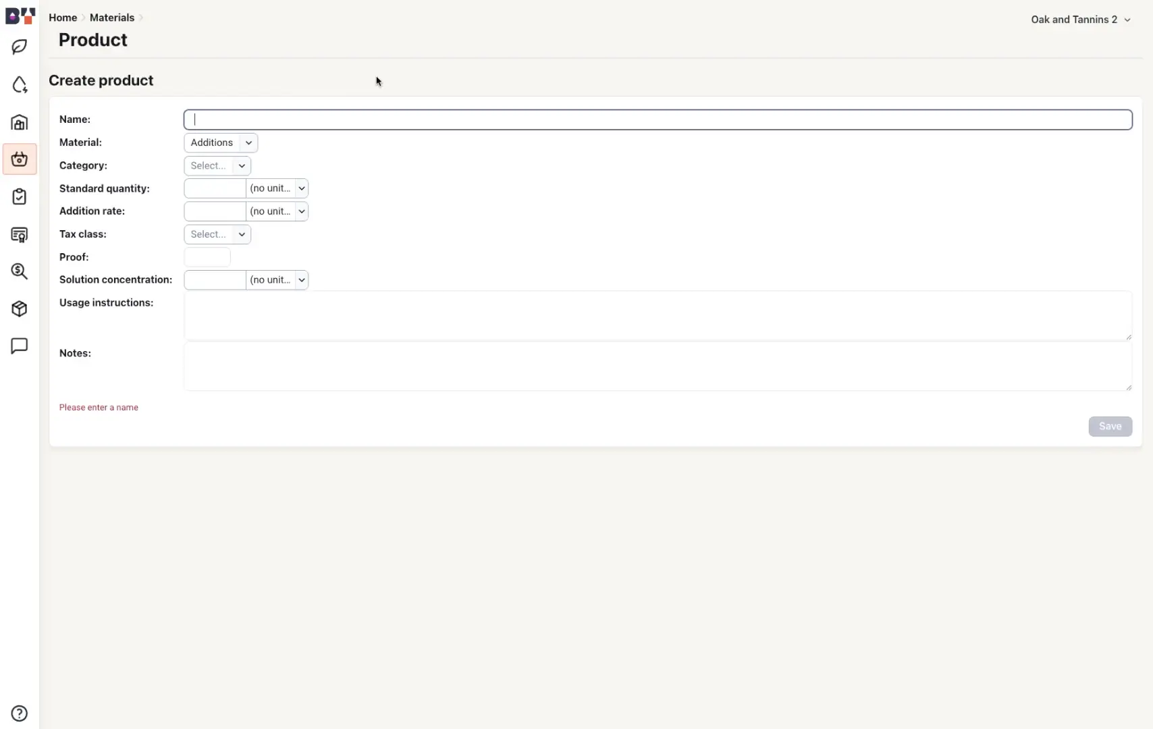Open the Addition rate unit dropdown
This screenshot has width=1153, height=729.
click(x=277, y=211)
